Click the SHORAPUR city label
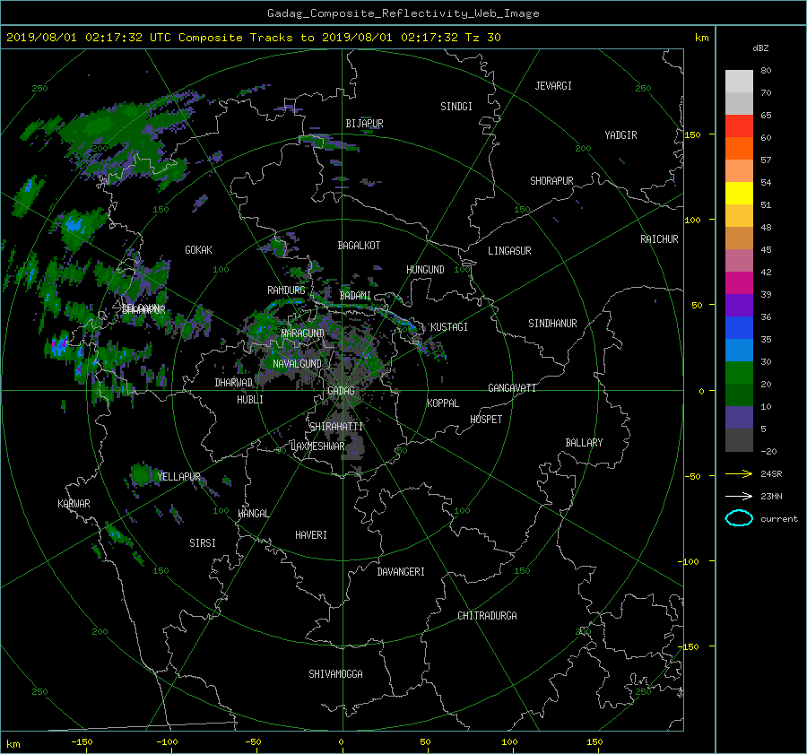807x754 pixels. point(551,181)
